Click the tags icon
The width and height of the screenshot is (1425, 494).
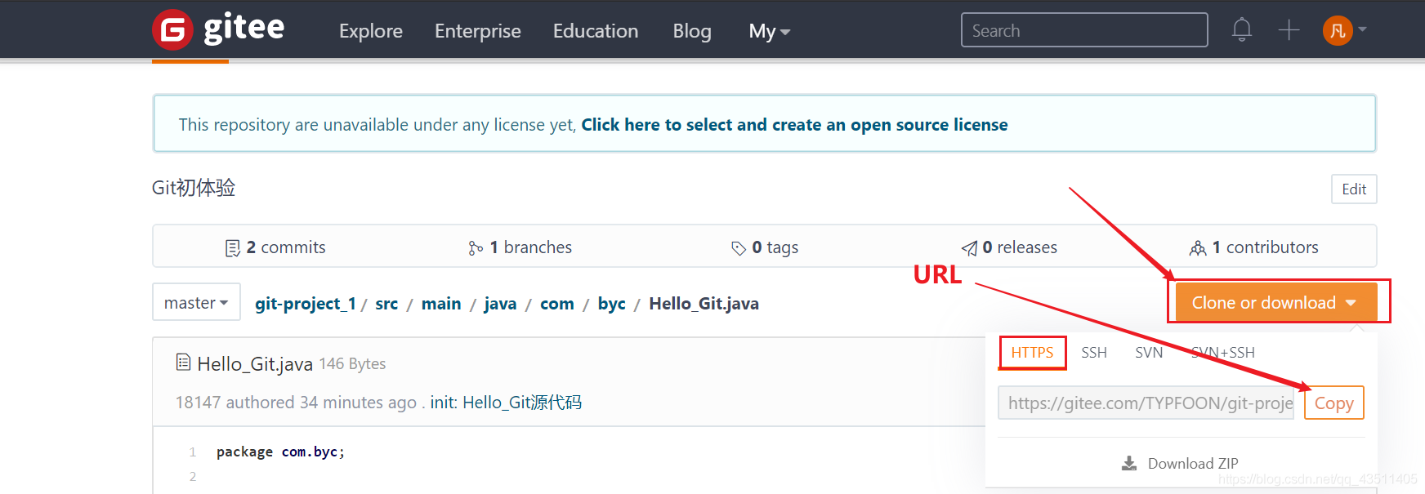(x=739, y=248)
